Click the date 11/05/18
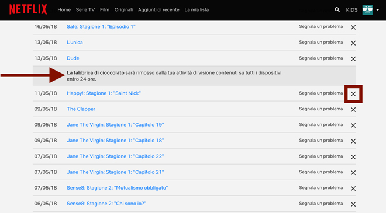The height and width of the screenshot is (213, 386). pyautogui.click(x=46, y=93)
